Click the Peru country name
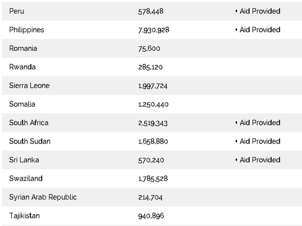302x226 pixels. click(x=17, y=11)
